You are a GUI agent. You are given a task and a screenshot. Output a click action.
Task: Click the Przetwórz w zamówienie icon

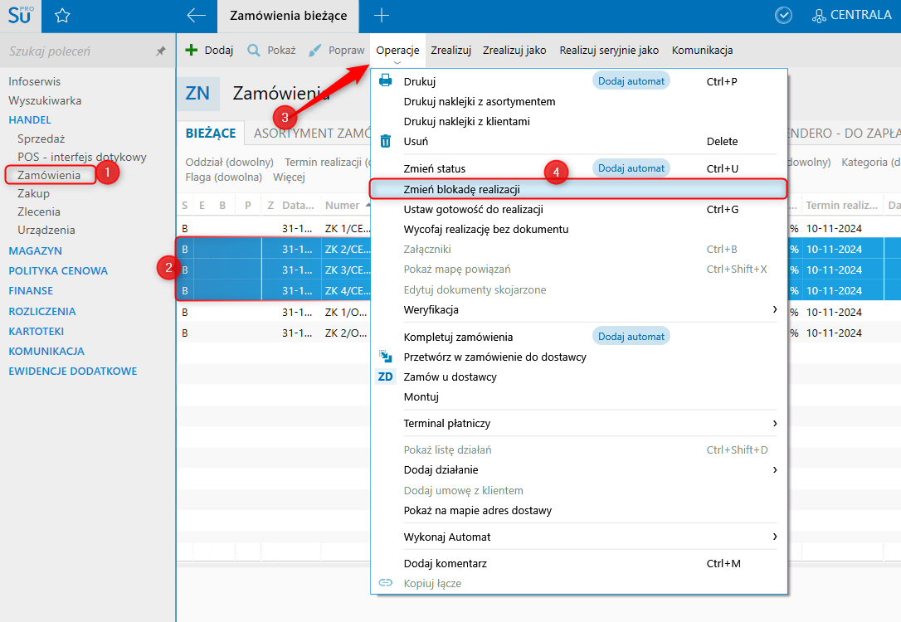point(386,357)
